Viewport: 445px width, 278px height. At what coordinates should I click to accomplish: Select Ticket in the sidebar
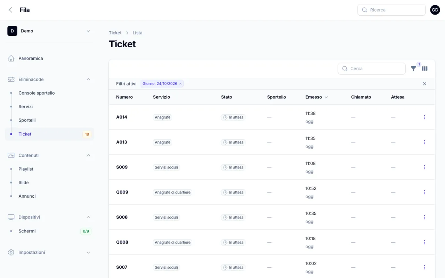point(49,134)
